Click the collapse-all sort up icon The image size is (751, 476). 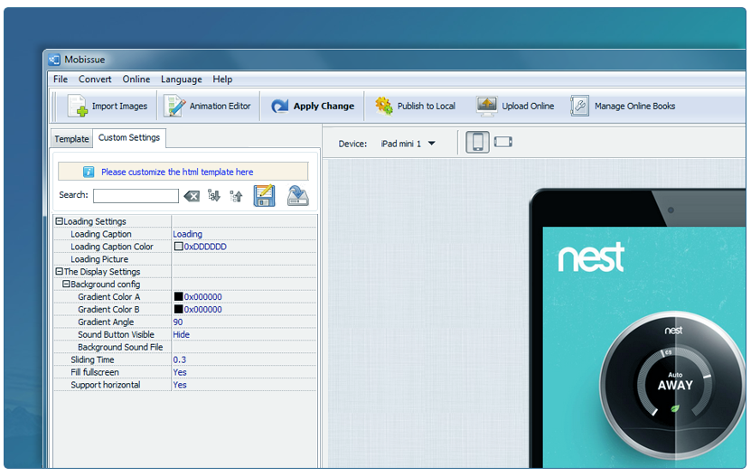pyautogui.click(x=236, y=195)
